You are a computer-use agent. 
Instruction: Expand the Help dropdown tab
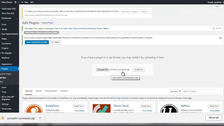click(x=218, y=6)
